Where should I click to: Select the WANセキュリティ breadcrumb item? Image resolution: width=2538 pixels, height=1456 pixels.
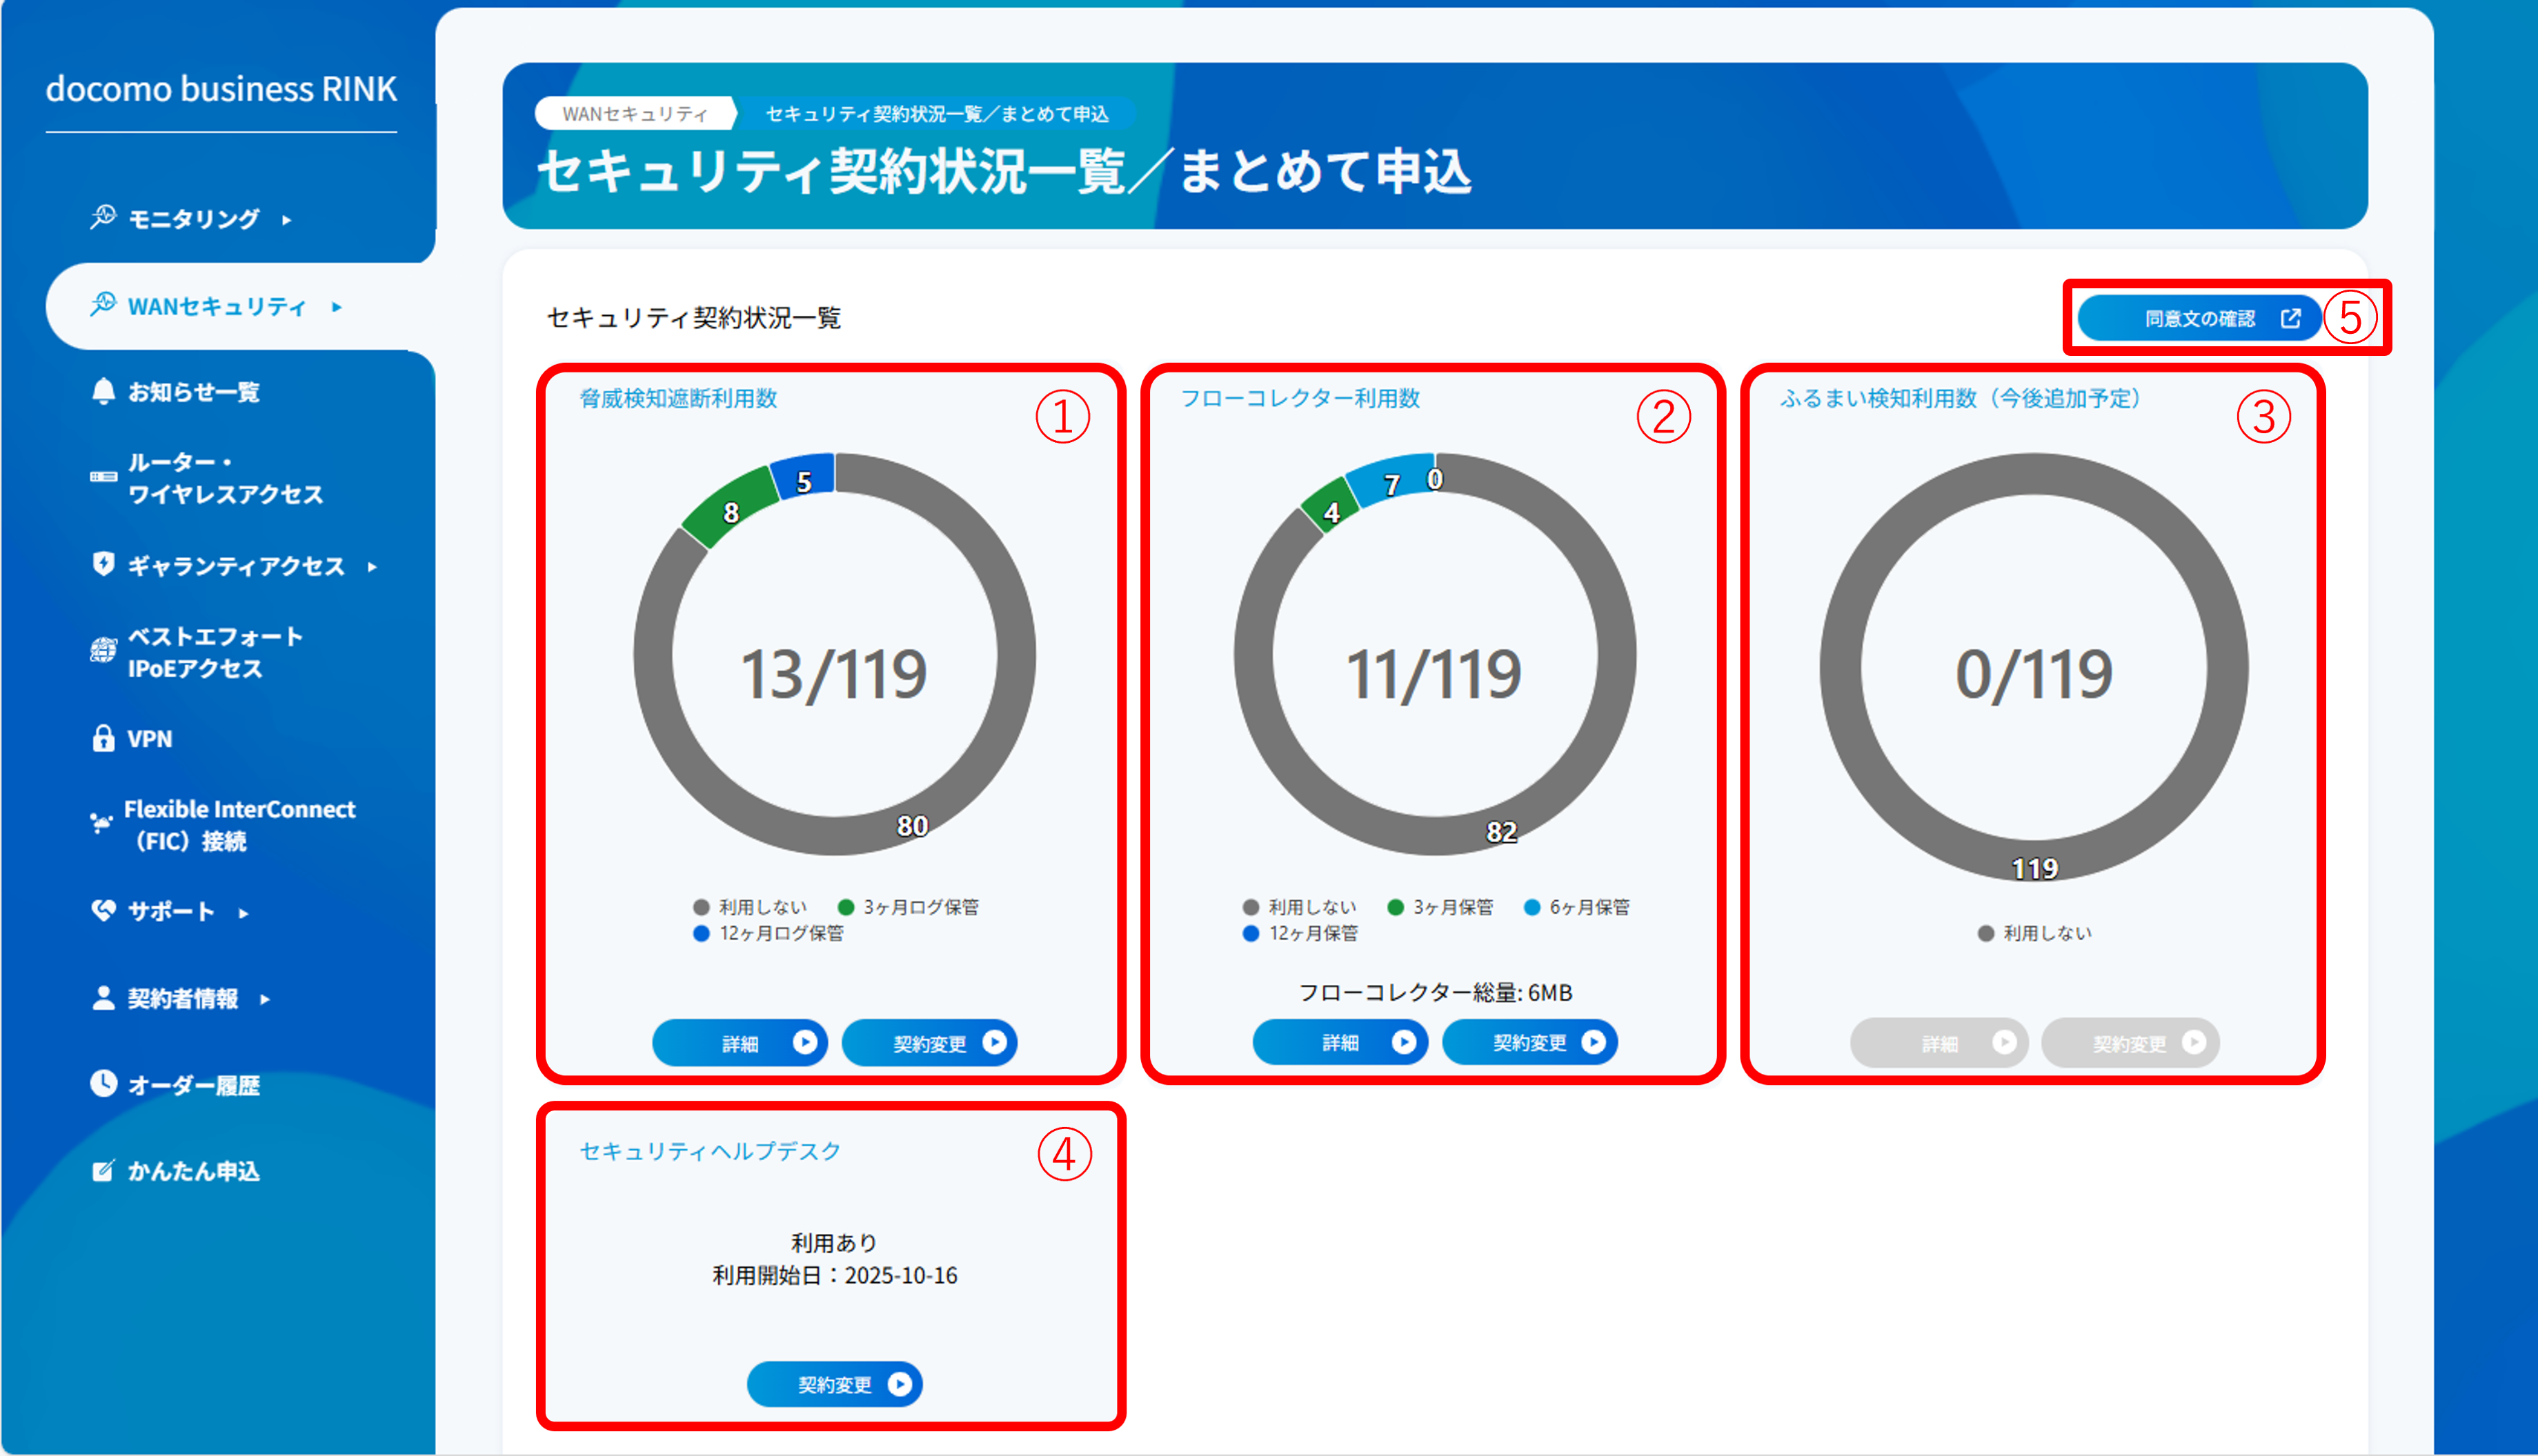point(636,114)
